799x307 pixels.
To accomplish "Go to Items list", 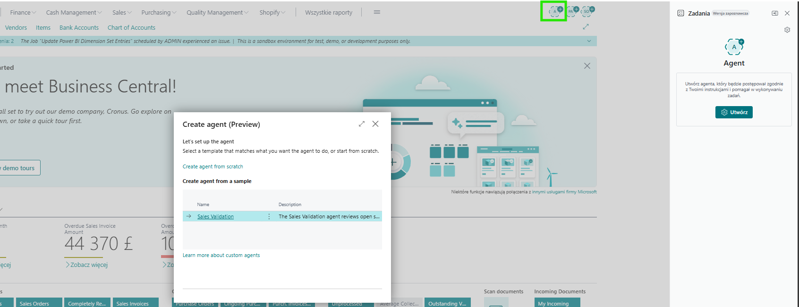I will [43, 27].
